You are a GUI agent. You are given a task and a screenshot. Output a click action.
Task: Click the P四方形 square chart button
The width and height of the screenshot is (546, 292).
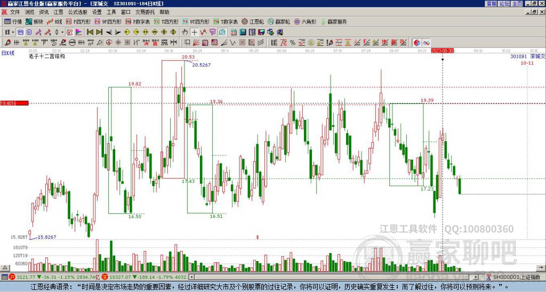78,21
